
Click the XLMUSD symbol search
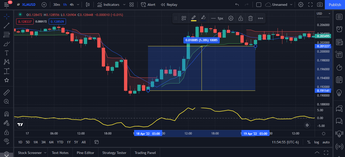click(26, 5)
